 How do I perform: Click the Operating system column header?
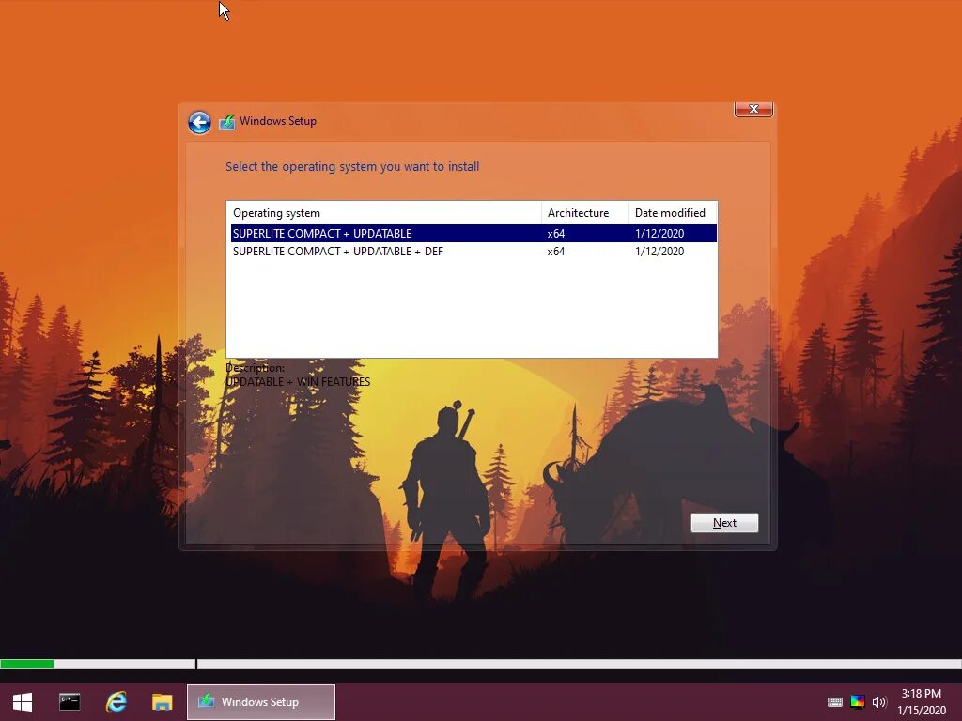coord(384,213)
